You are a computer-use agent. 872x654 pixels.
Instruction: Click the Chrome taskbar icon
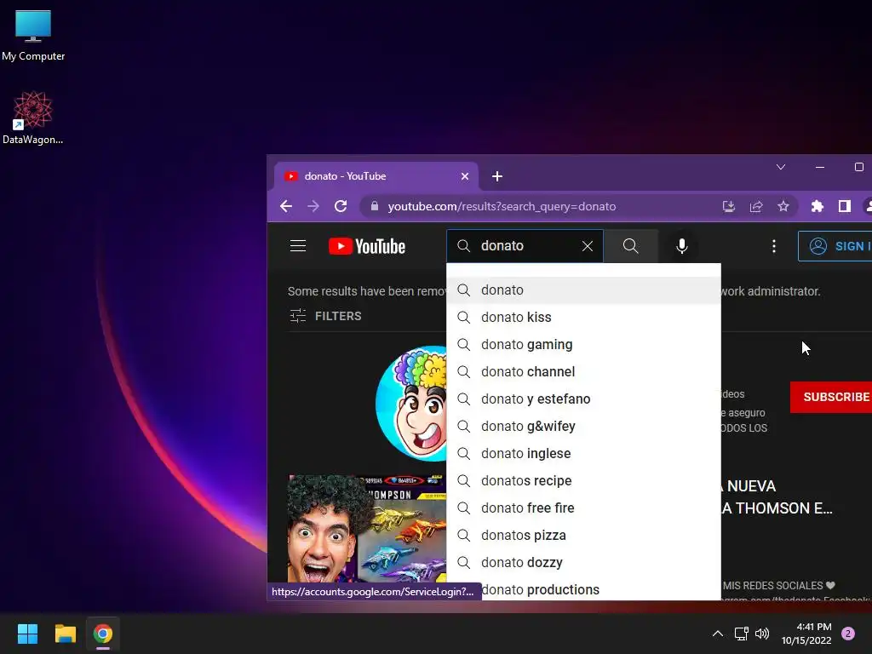tap(103, 634)
